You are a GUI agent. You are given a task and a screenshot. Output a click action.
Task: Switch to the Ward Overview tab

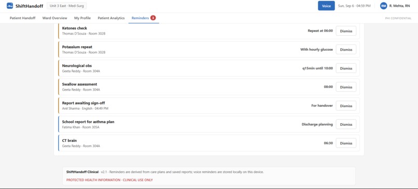pos(54,18)
